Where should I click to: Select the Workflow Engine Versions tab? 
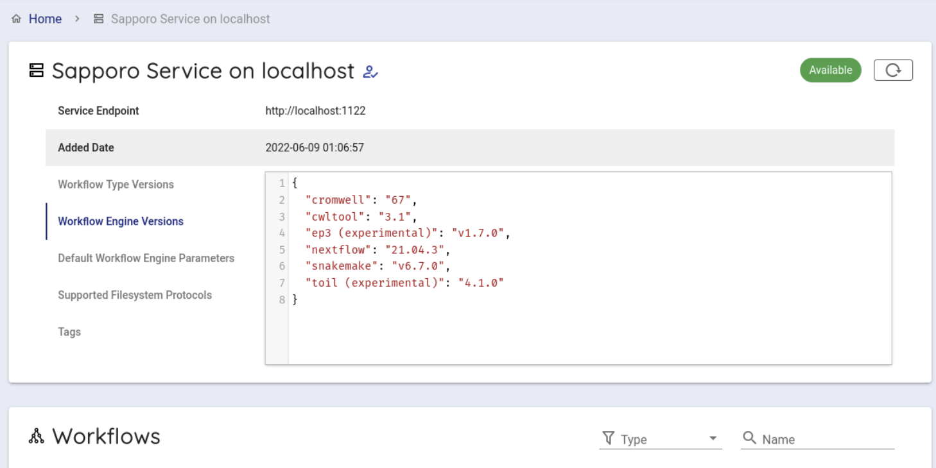click(x=121, y=221)
